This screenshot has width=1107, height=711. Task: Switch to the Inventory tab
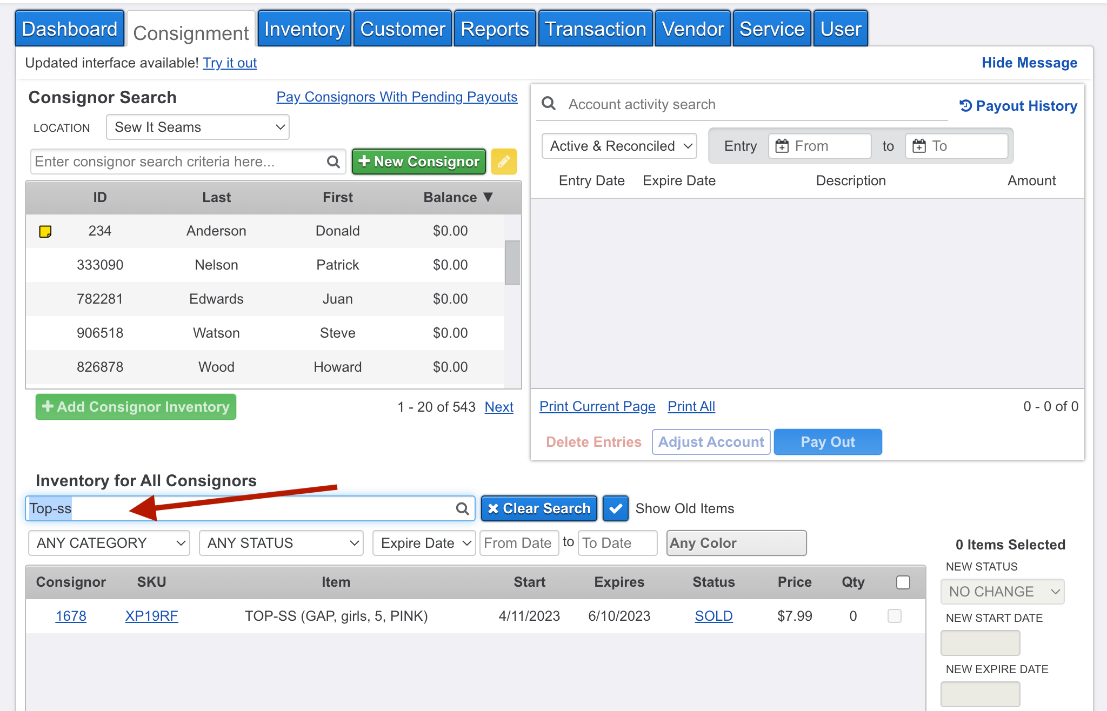tap(304, 29)
